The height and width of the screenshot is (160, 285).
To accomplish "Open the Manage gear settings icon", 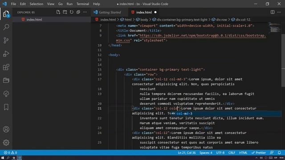I will point(6,143).
